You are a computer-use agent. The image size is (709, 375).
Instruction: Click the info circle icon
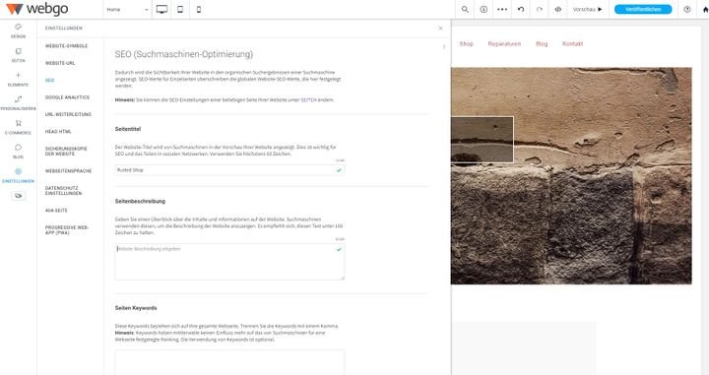pyautogui.click(x=483, y=9)
